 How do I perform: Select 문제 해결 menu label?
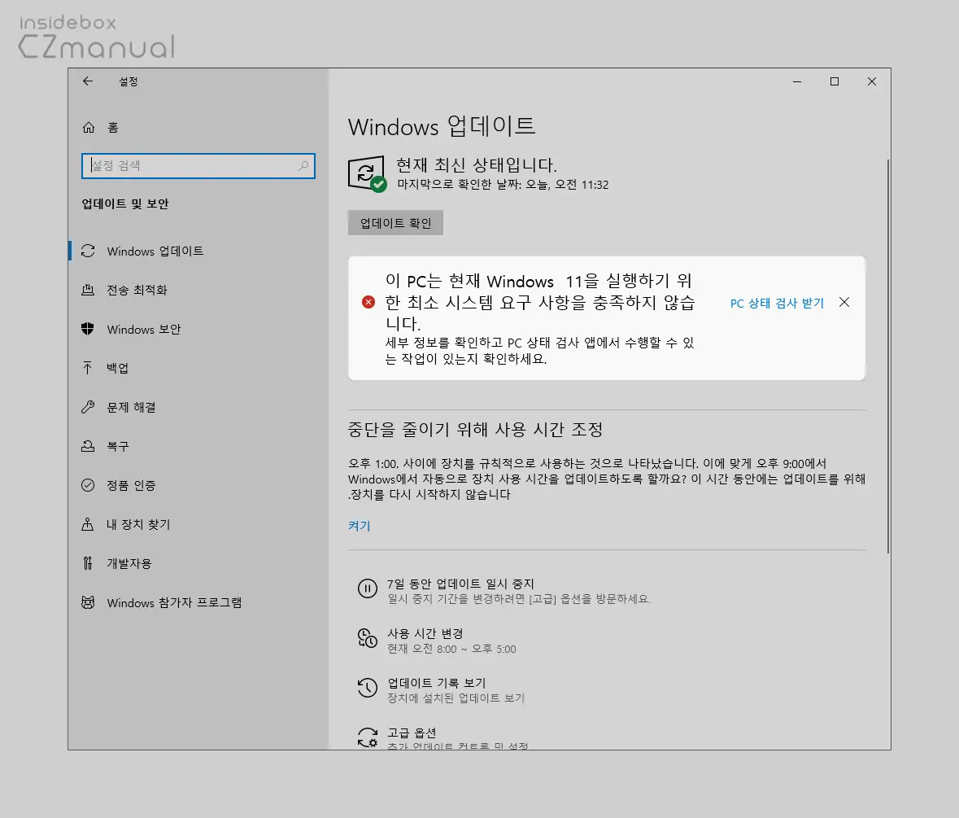132,407
